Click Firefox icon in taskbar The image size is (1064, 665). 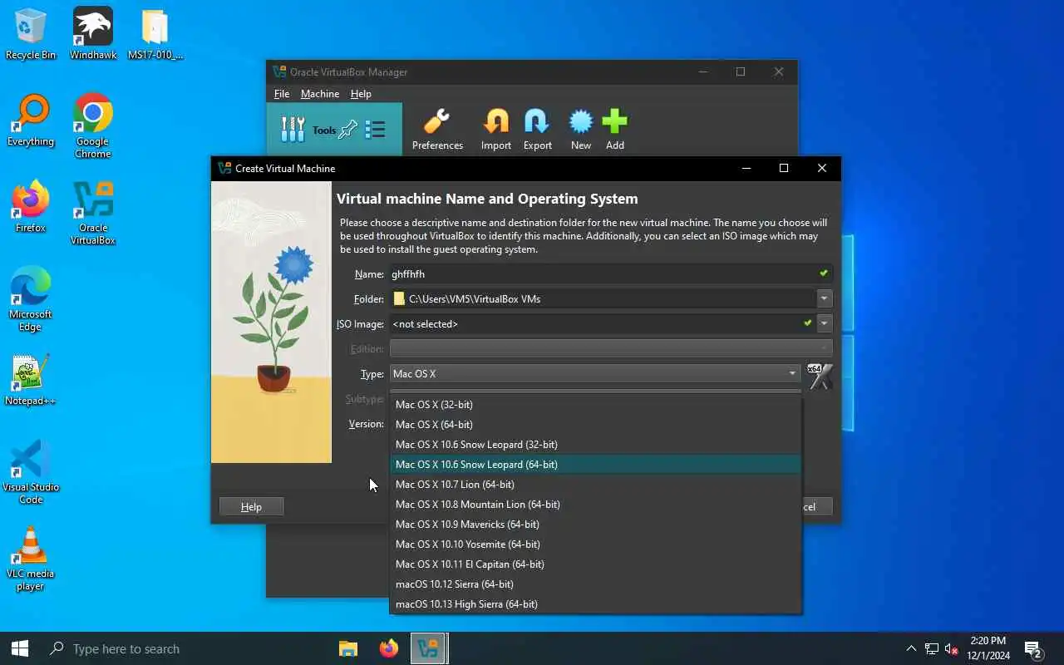(x=389, y=648)
